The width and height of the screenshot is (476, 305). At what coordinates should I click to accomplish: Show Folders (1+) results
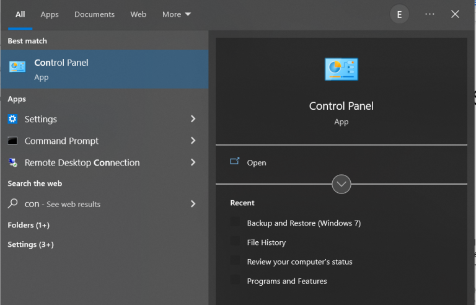click(29, 225)
